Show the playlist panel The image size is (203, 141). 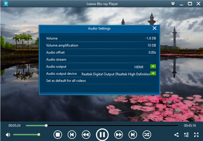186,135
